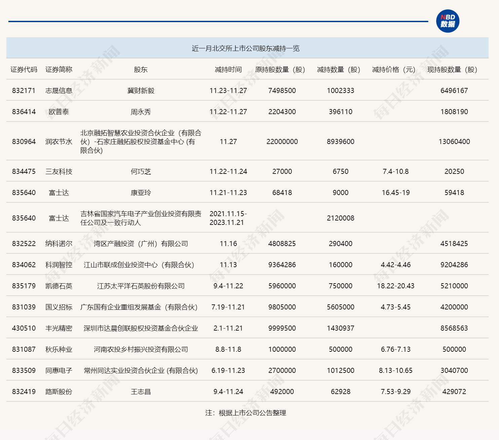
Task: Select company name 丰光精密
Action: (59, 328)
